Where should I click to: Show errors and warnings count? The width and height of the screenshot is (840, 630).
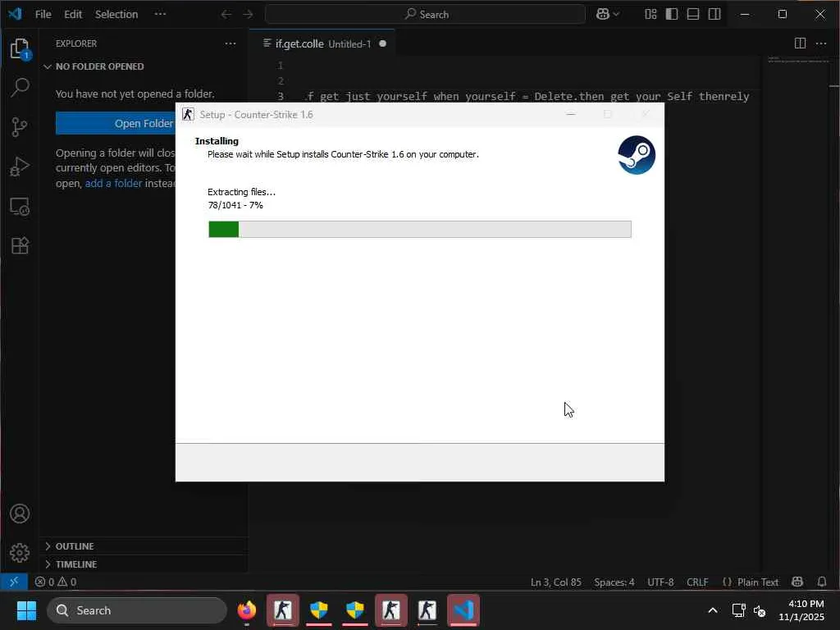[x=56, y=582]
